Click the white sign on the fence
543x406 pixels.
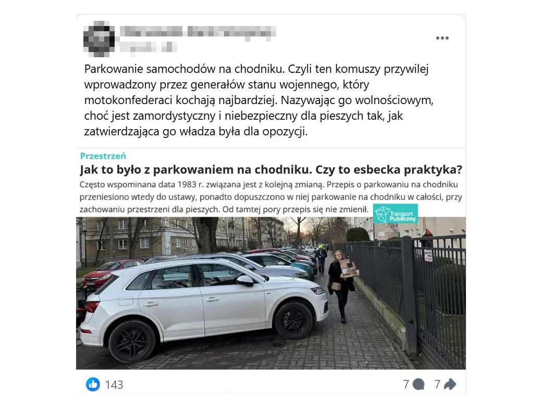coord(428,255)
